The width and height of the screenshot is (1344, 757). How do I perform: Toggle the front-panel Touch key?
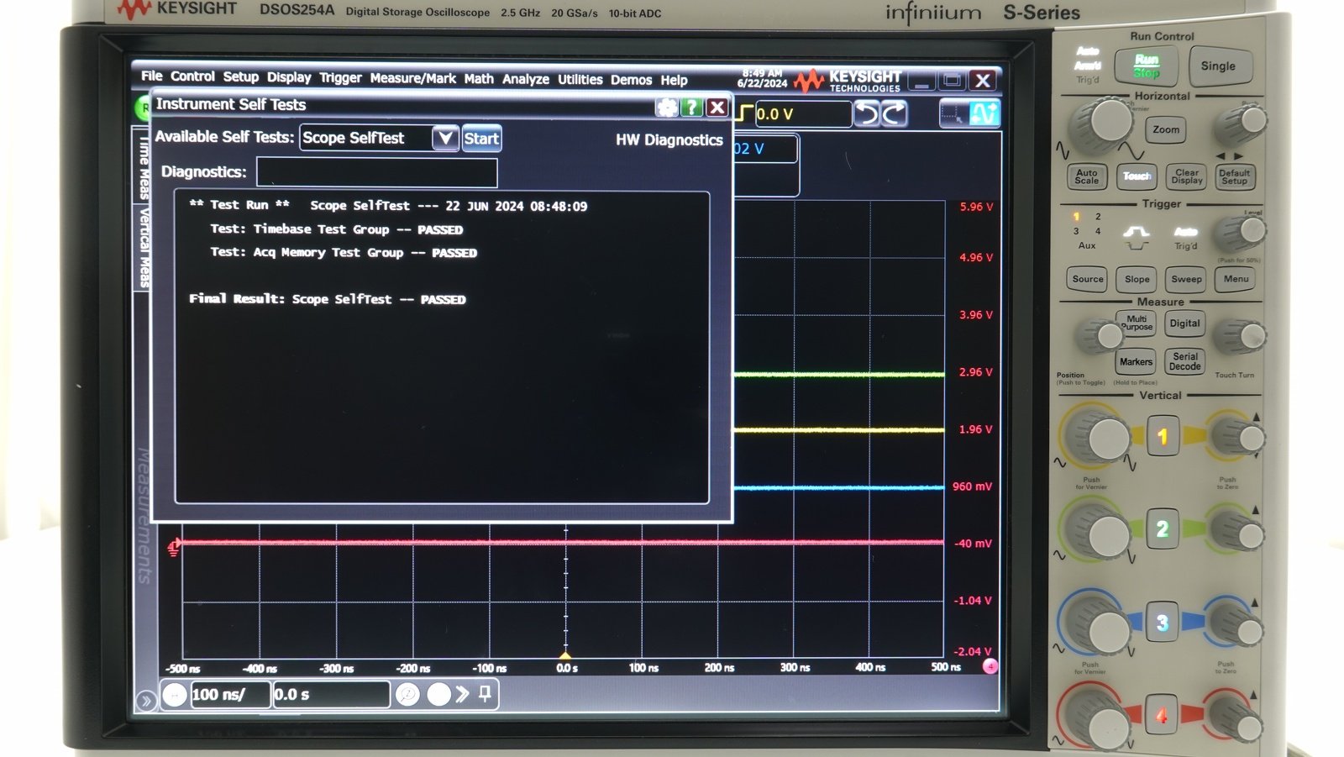tap(1137, 176)
